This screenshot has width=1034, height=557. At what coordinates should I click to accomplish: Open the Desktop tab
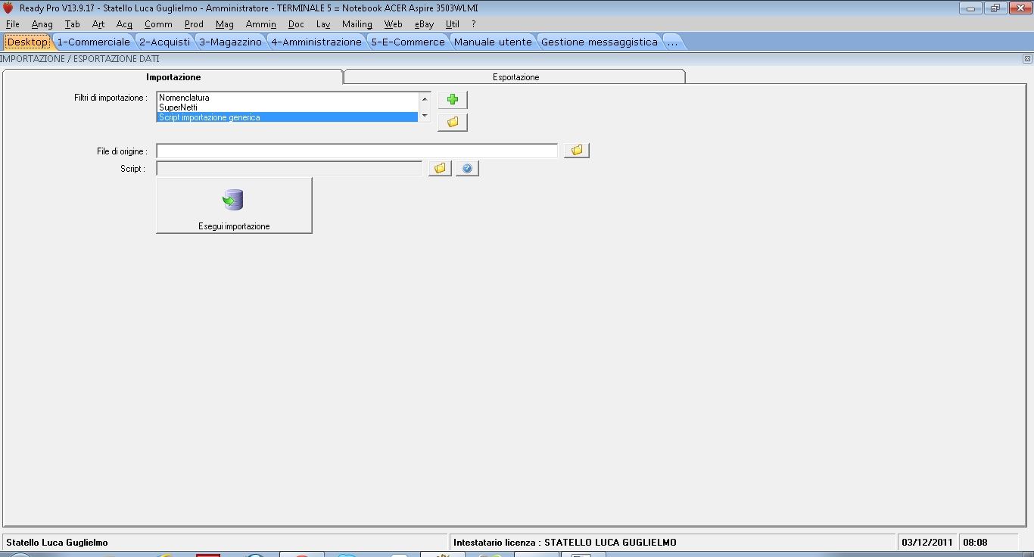pos(27,42)
